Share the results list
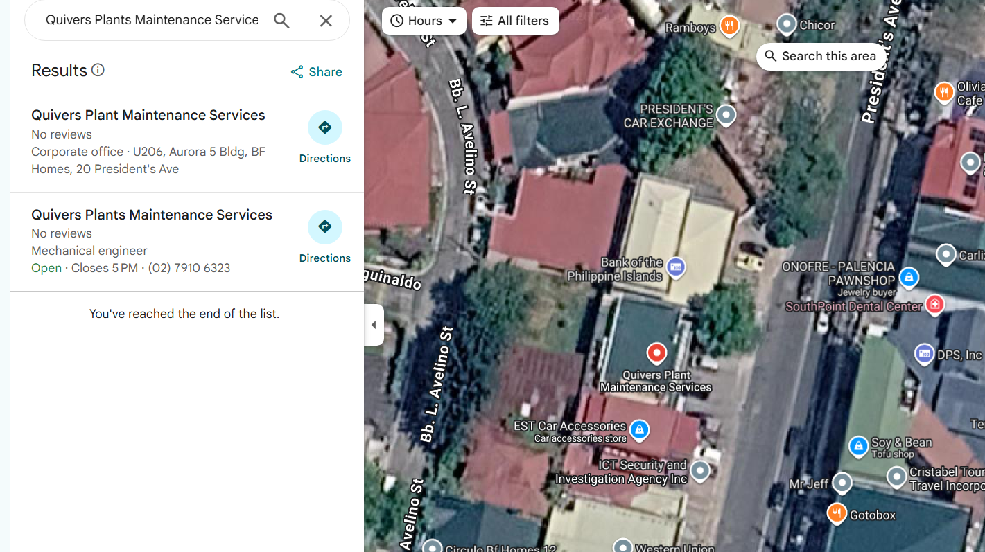985x552 pixels. pos(317,72)
